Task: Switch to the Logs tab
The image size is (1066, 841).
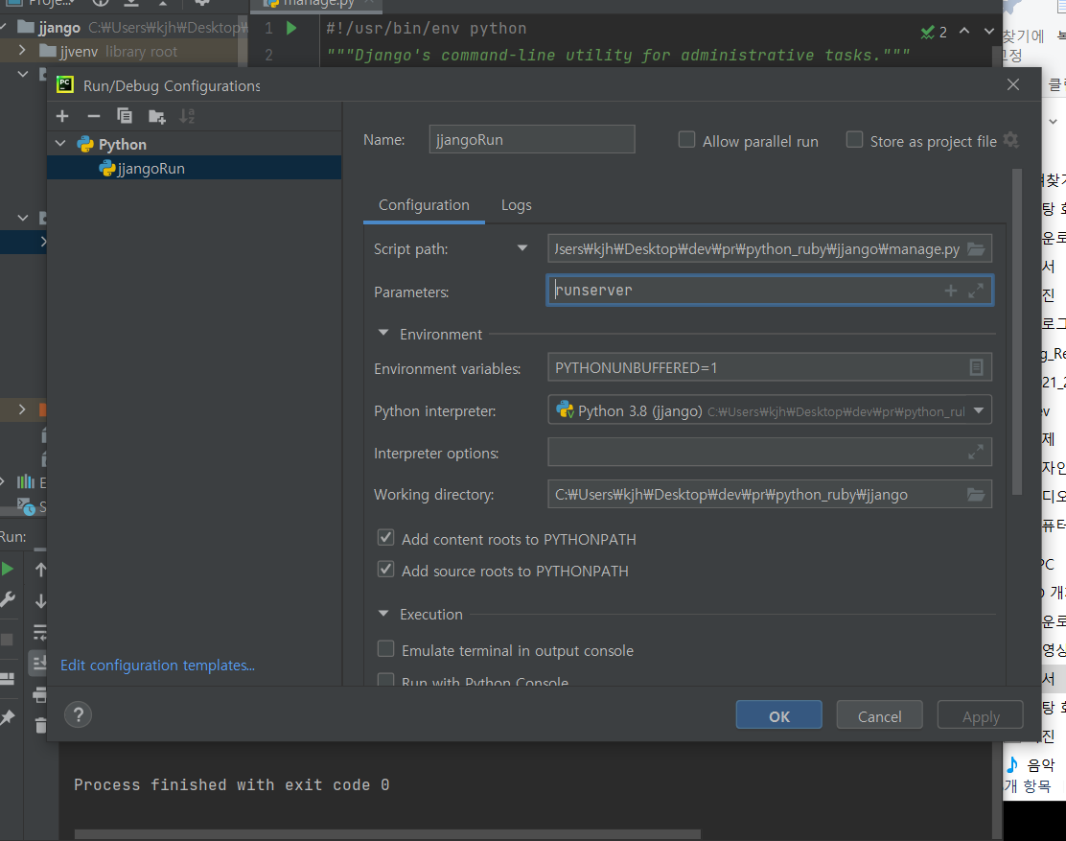Action: (516, 205)
